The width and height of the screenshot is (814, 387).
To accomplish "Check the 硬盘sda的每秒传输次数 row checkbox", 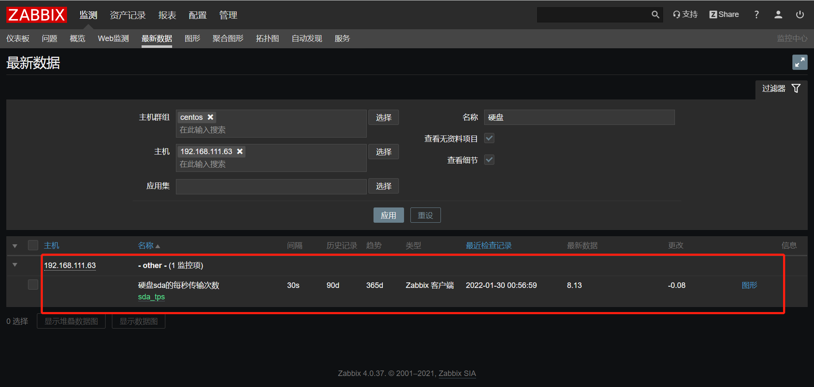I will click(33, 285).
